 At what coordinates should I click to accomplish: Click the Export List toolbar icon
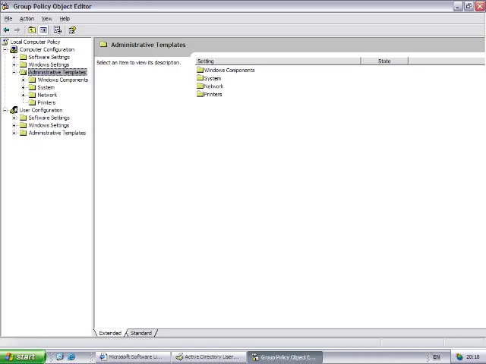[x=58, y=30]
